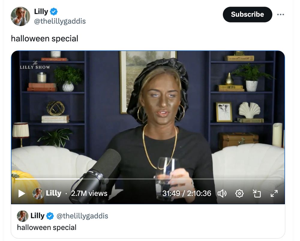300x241 pixels.
Task: Open the three-dot more options menu
Action: coord(280,14)
